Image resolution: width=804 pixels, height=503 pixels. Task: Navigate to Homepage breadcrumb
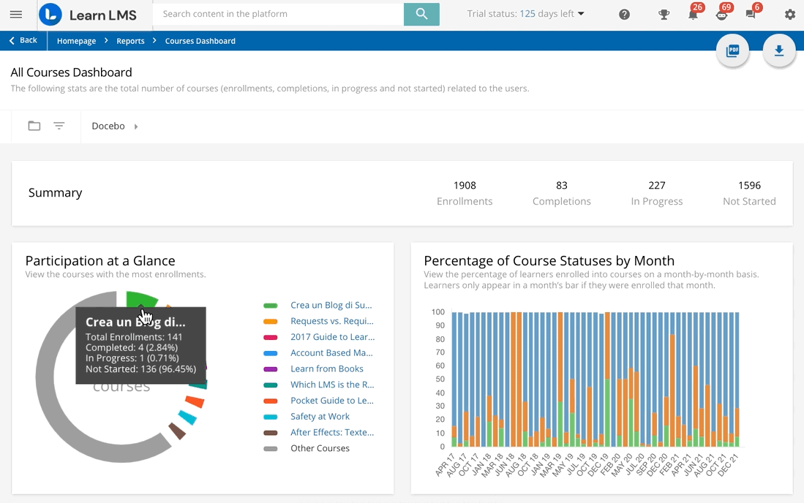click(x=76, y=41)
